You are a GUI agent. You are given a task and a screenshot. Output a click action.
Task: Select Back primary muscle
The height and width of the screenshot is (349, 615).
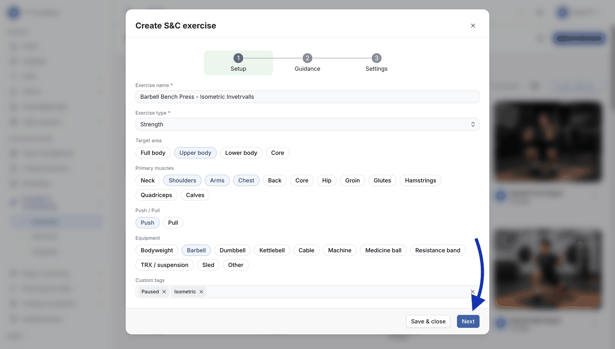(275, 180)
